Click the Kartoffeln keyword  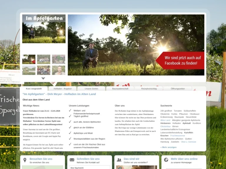pos(189,133)
